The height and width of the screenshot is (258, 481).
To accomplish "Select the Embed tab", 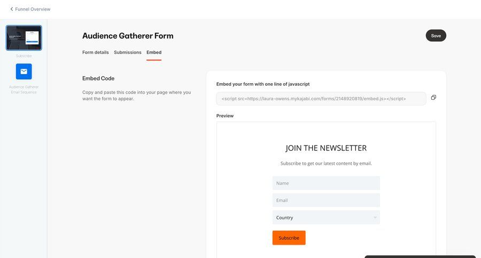I will [x=154, y=52].
